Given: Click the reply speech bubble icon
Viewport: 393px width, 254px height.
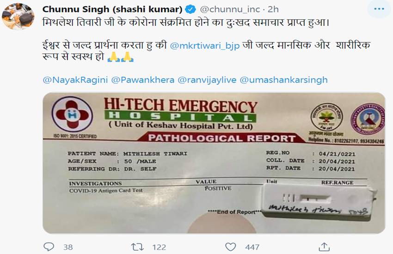Looking at the screenshot, I should (49, 247).
